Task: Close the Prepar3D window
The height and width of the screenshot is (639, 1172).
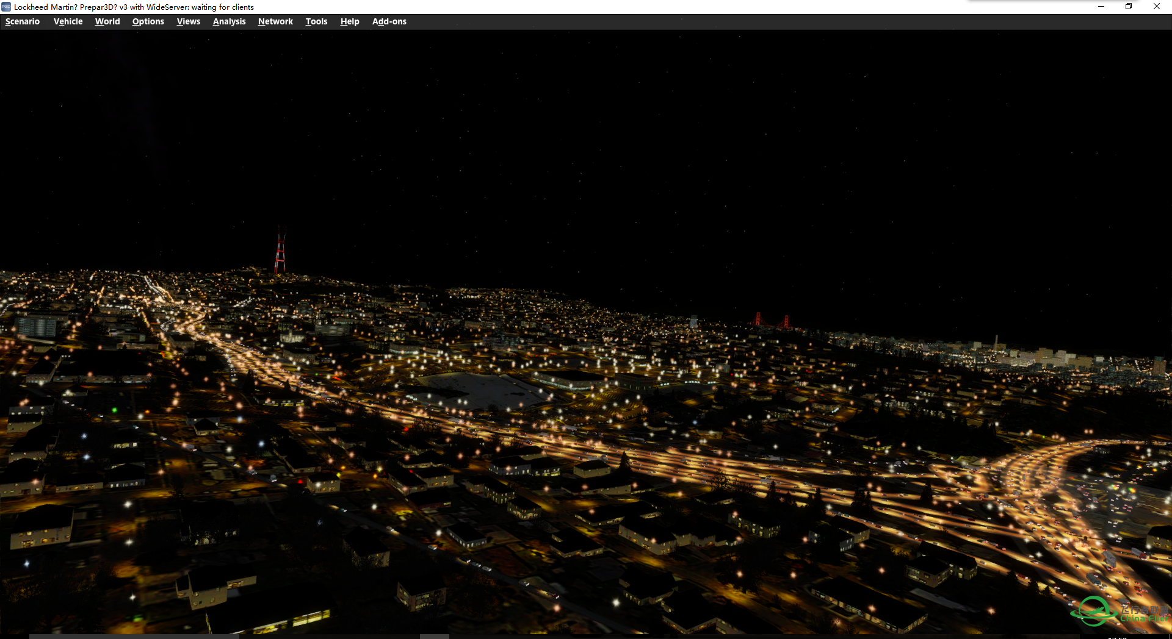Action: pos(1157,7)
